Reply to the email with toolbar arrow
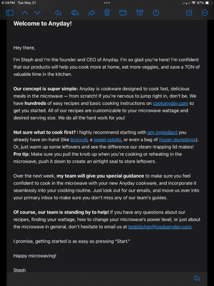The image size is (214, 286). pos(58,13)
